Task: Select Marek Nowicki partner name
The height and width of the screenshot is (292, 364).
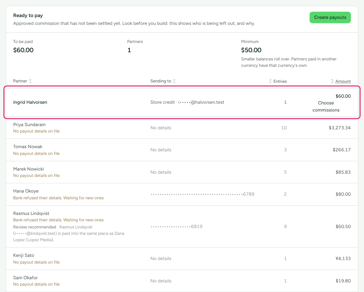Action: 28,169
